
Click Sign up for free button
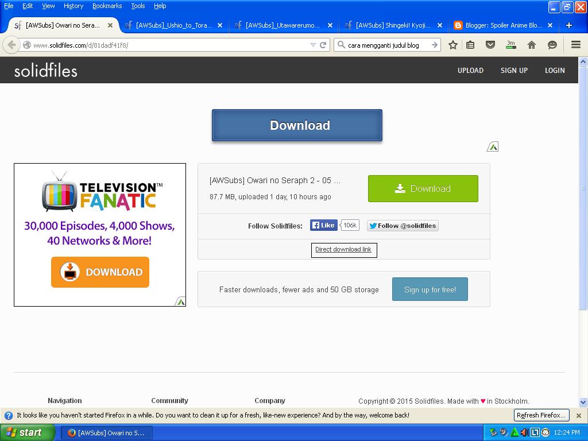click(x=430, y=289)
